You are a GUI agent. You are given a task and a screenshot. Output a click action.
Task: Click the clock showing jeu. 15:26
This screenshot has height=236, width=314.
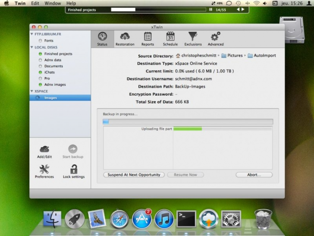[292, 3]
